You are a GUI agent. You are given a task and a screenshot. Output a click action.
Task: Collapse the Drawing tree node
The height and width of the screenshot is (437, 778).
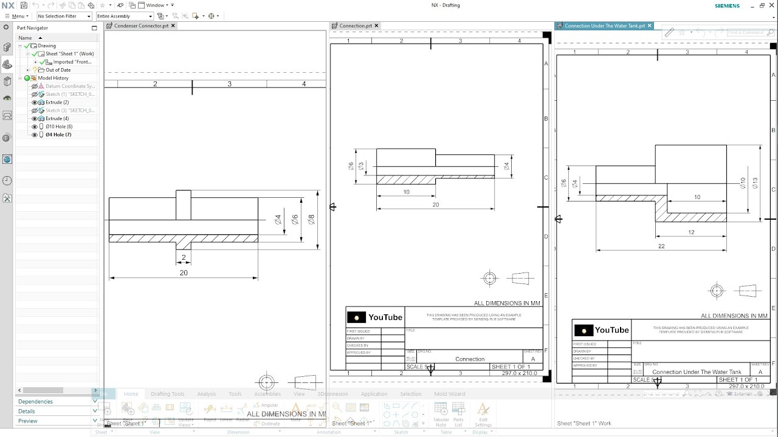(x=20, y=46)
